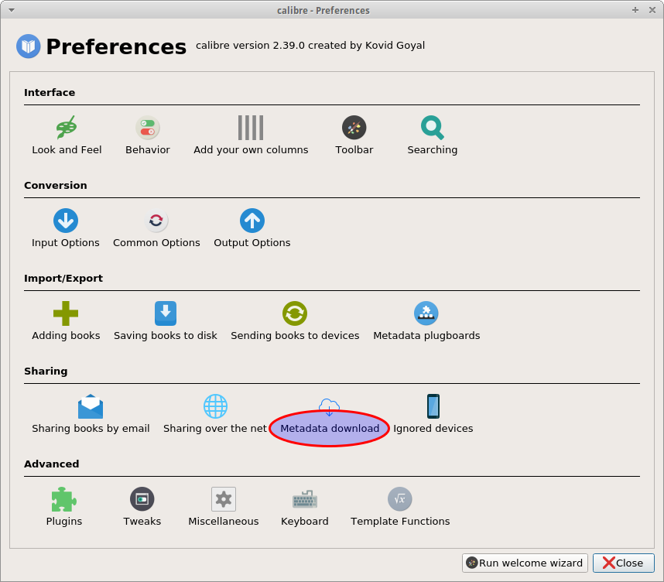Click the Add your own columns label
The image size is (664, 582).
click(251, 150)
